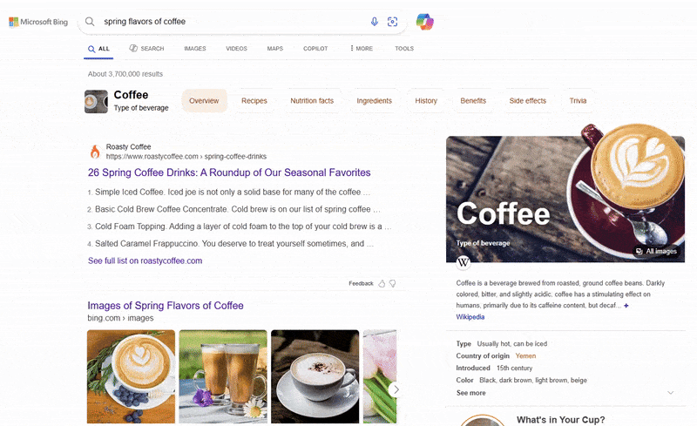Click the Wikipedia source link
Image resolution: width=697 pixels, height=426 pixels.
tap(470, 317)
